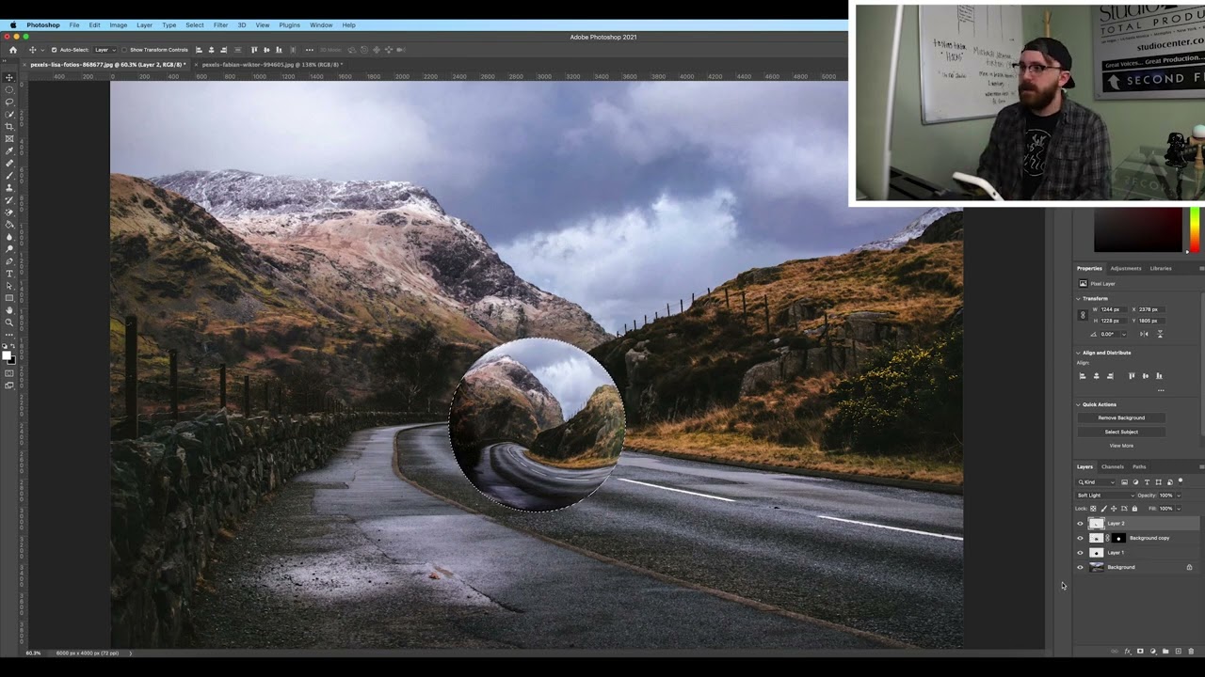
Task: Enable Show Transform Controls checkbox
Action: (124, 50)
